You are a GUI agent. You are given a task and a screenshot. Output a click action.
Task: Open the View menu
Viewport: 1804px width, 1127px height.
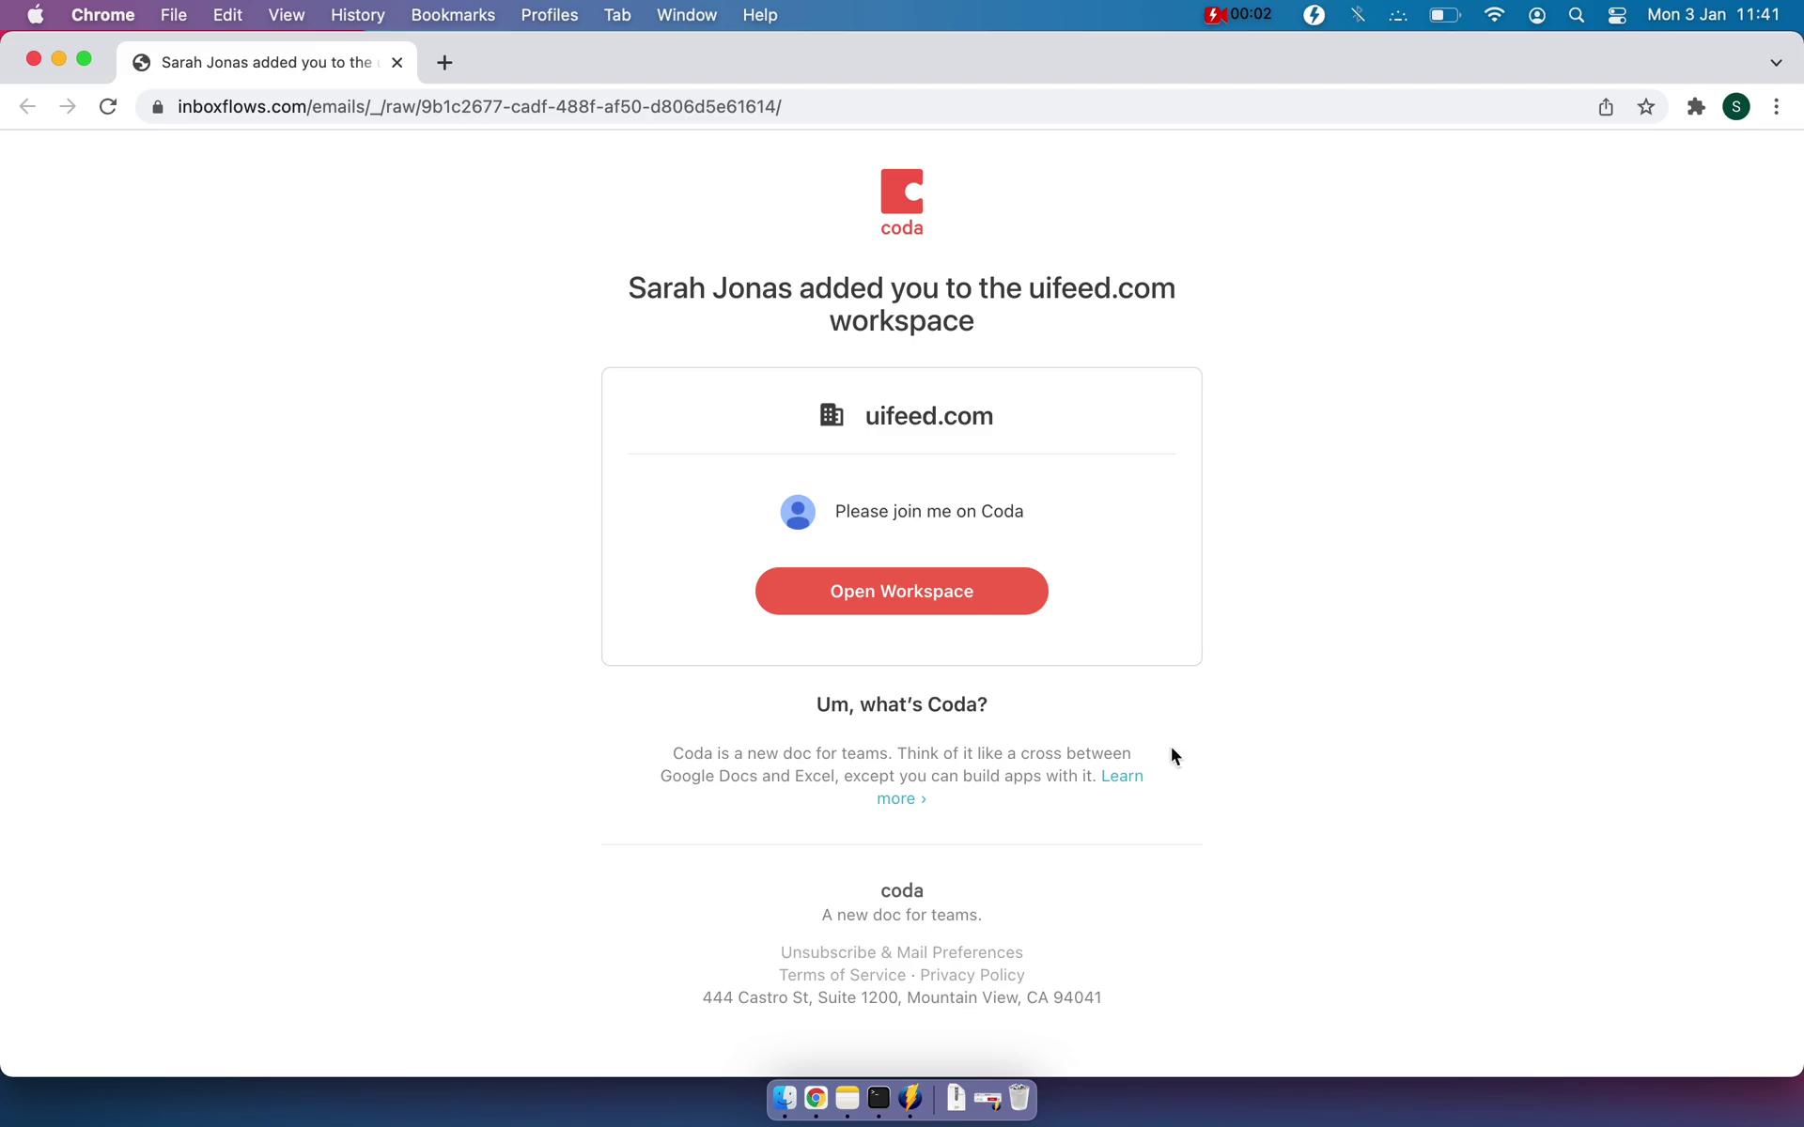click(x=286, y=15)
